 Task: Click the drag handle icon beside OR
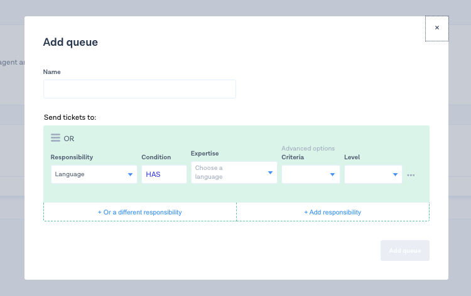click(x=55, y=138)
